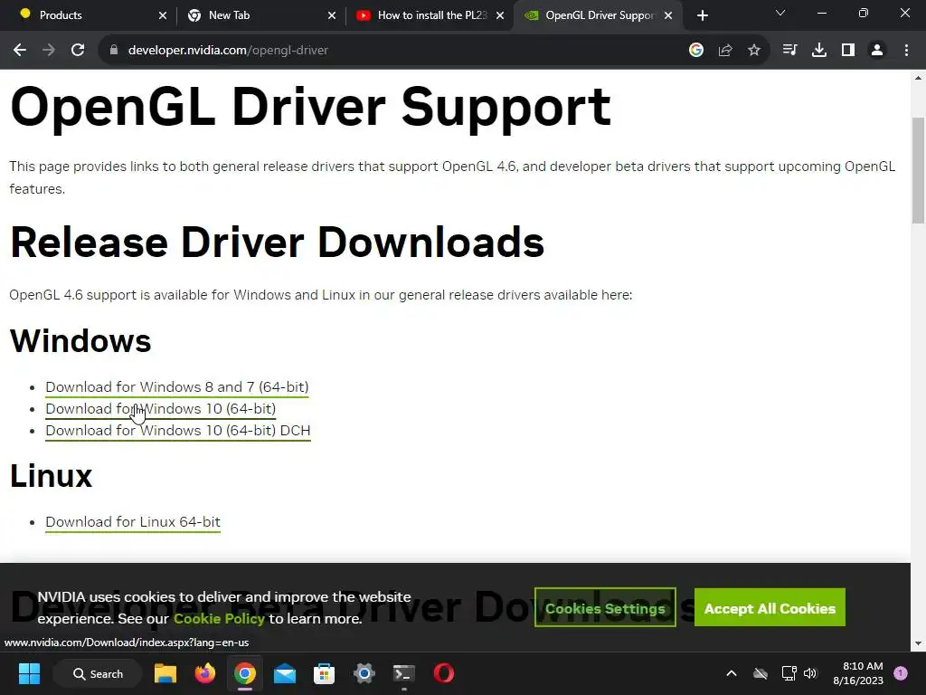The image size is (926, 695).
Task: Click the taskbar Search box
Action: click(98, 673)
